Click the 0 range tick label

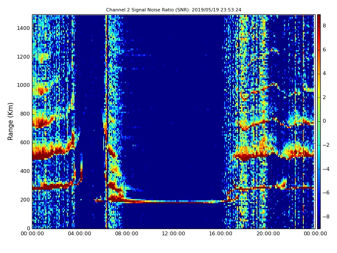[x=29, y=228]
